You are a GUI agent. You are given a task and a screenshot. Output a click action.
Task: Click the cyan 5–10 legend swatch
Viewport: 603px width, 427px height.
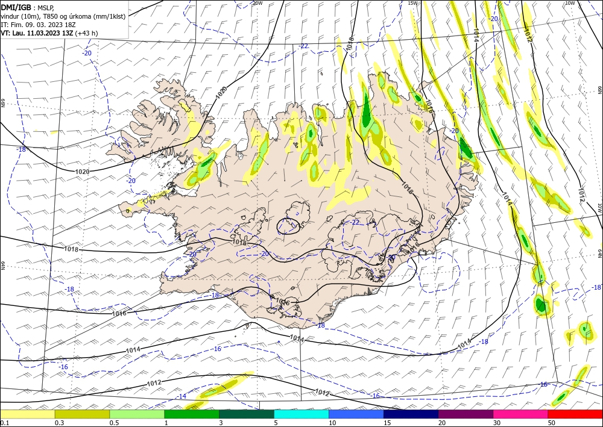(x=301, y=414)
